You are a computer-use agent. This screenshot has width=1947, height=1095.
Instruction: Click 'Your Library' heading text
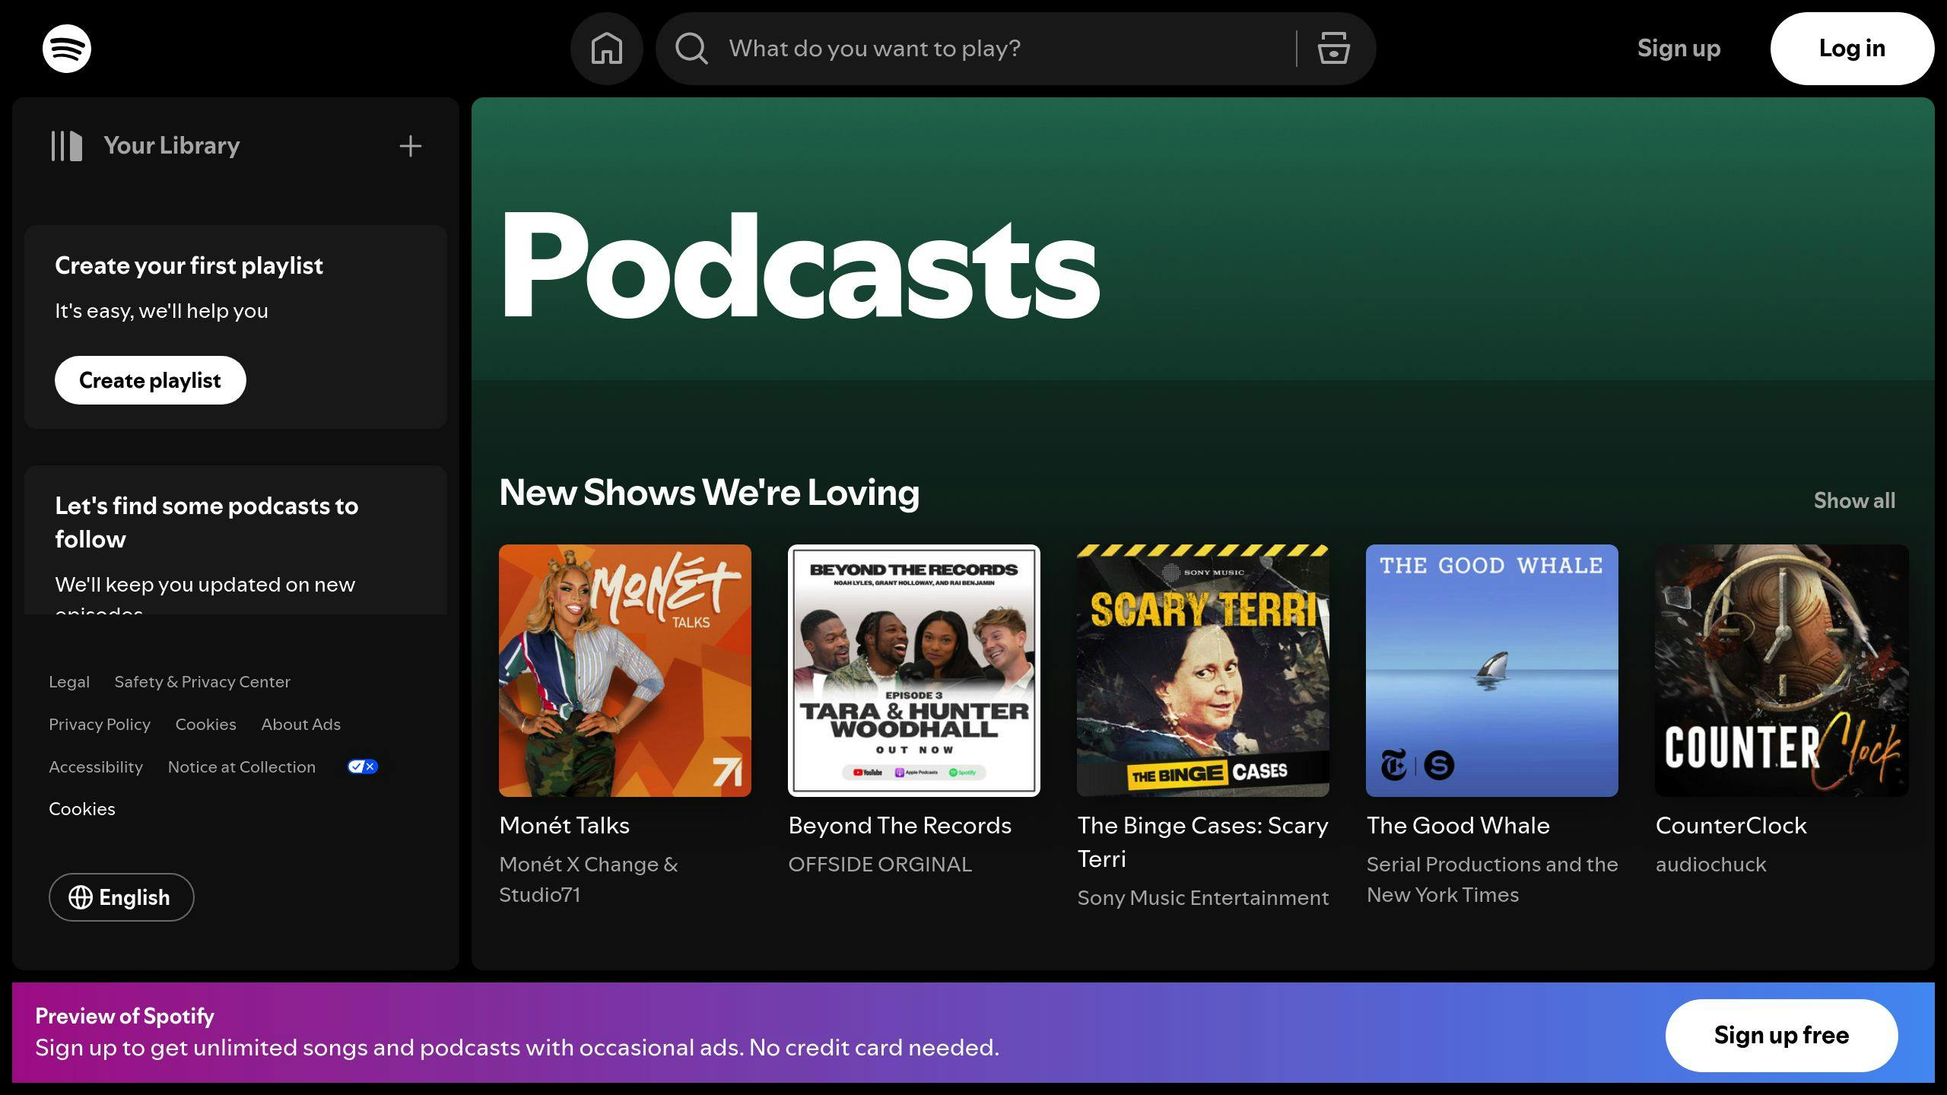pos(172,146)
